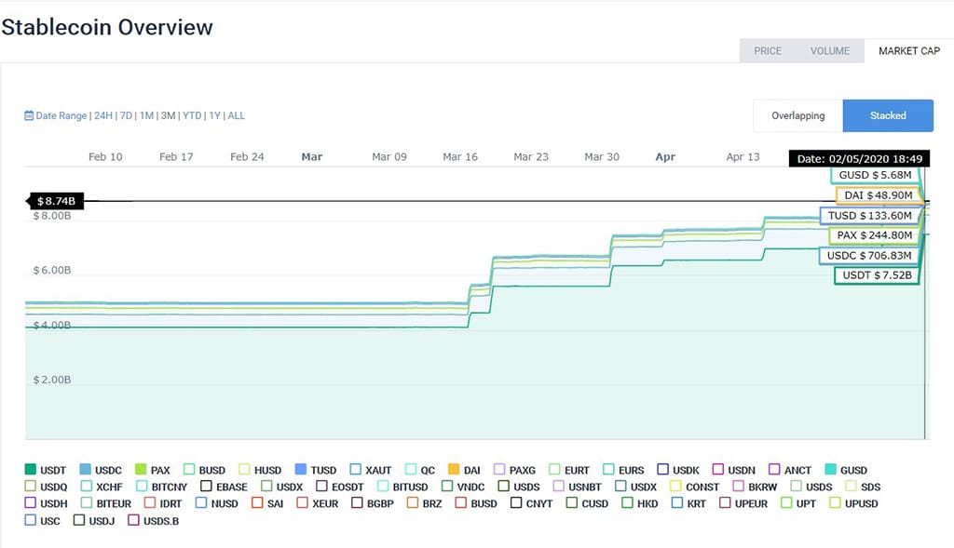Image resolution: width=954 pixels, height=548 pixels.
Task: Click the USDC $706.83M tooltip label
Action: coord(869,256)
